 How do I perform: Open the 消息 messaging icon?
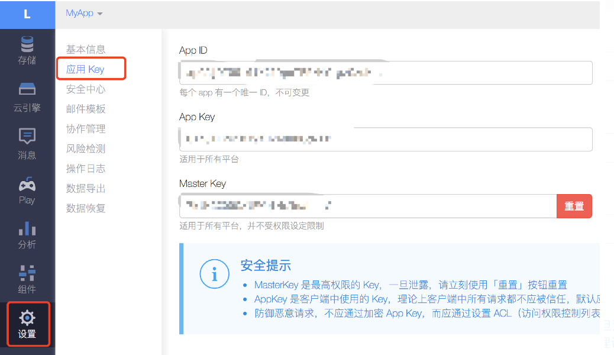click(27, 136)
